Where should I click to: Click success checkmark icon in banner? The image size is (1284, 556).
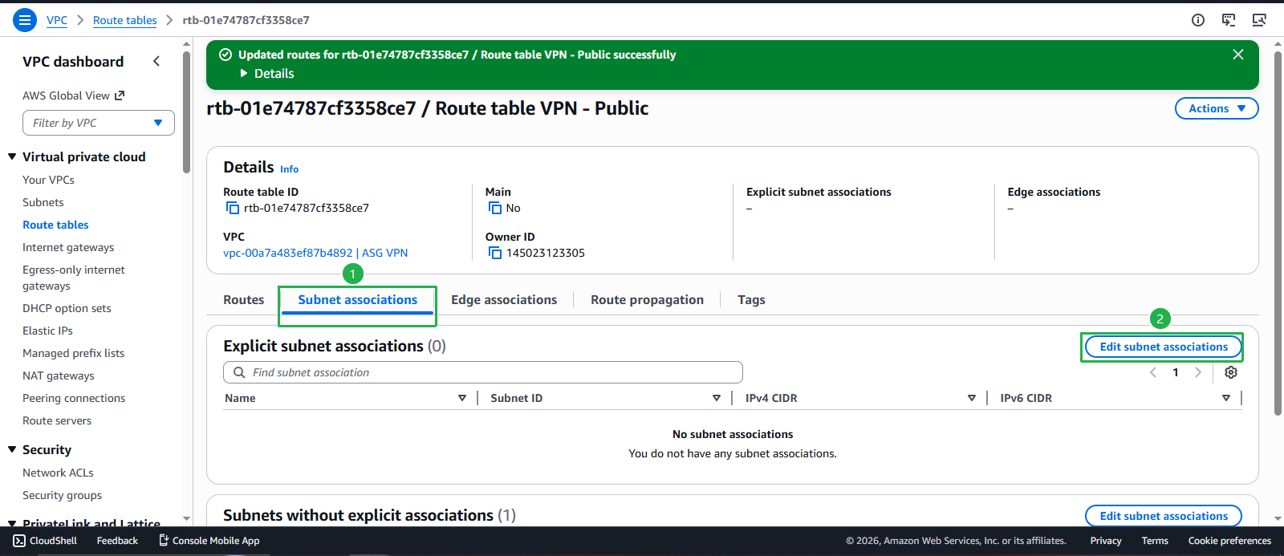[x=226, y=55]
